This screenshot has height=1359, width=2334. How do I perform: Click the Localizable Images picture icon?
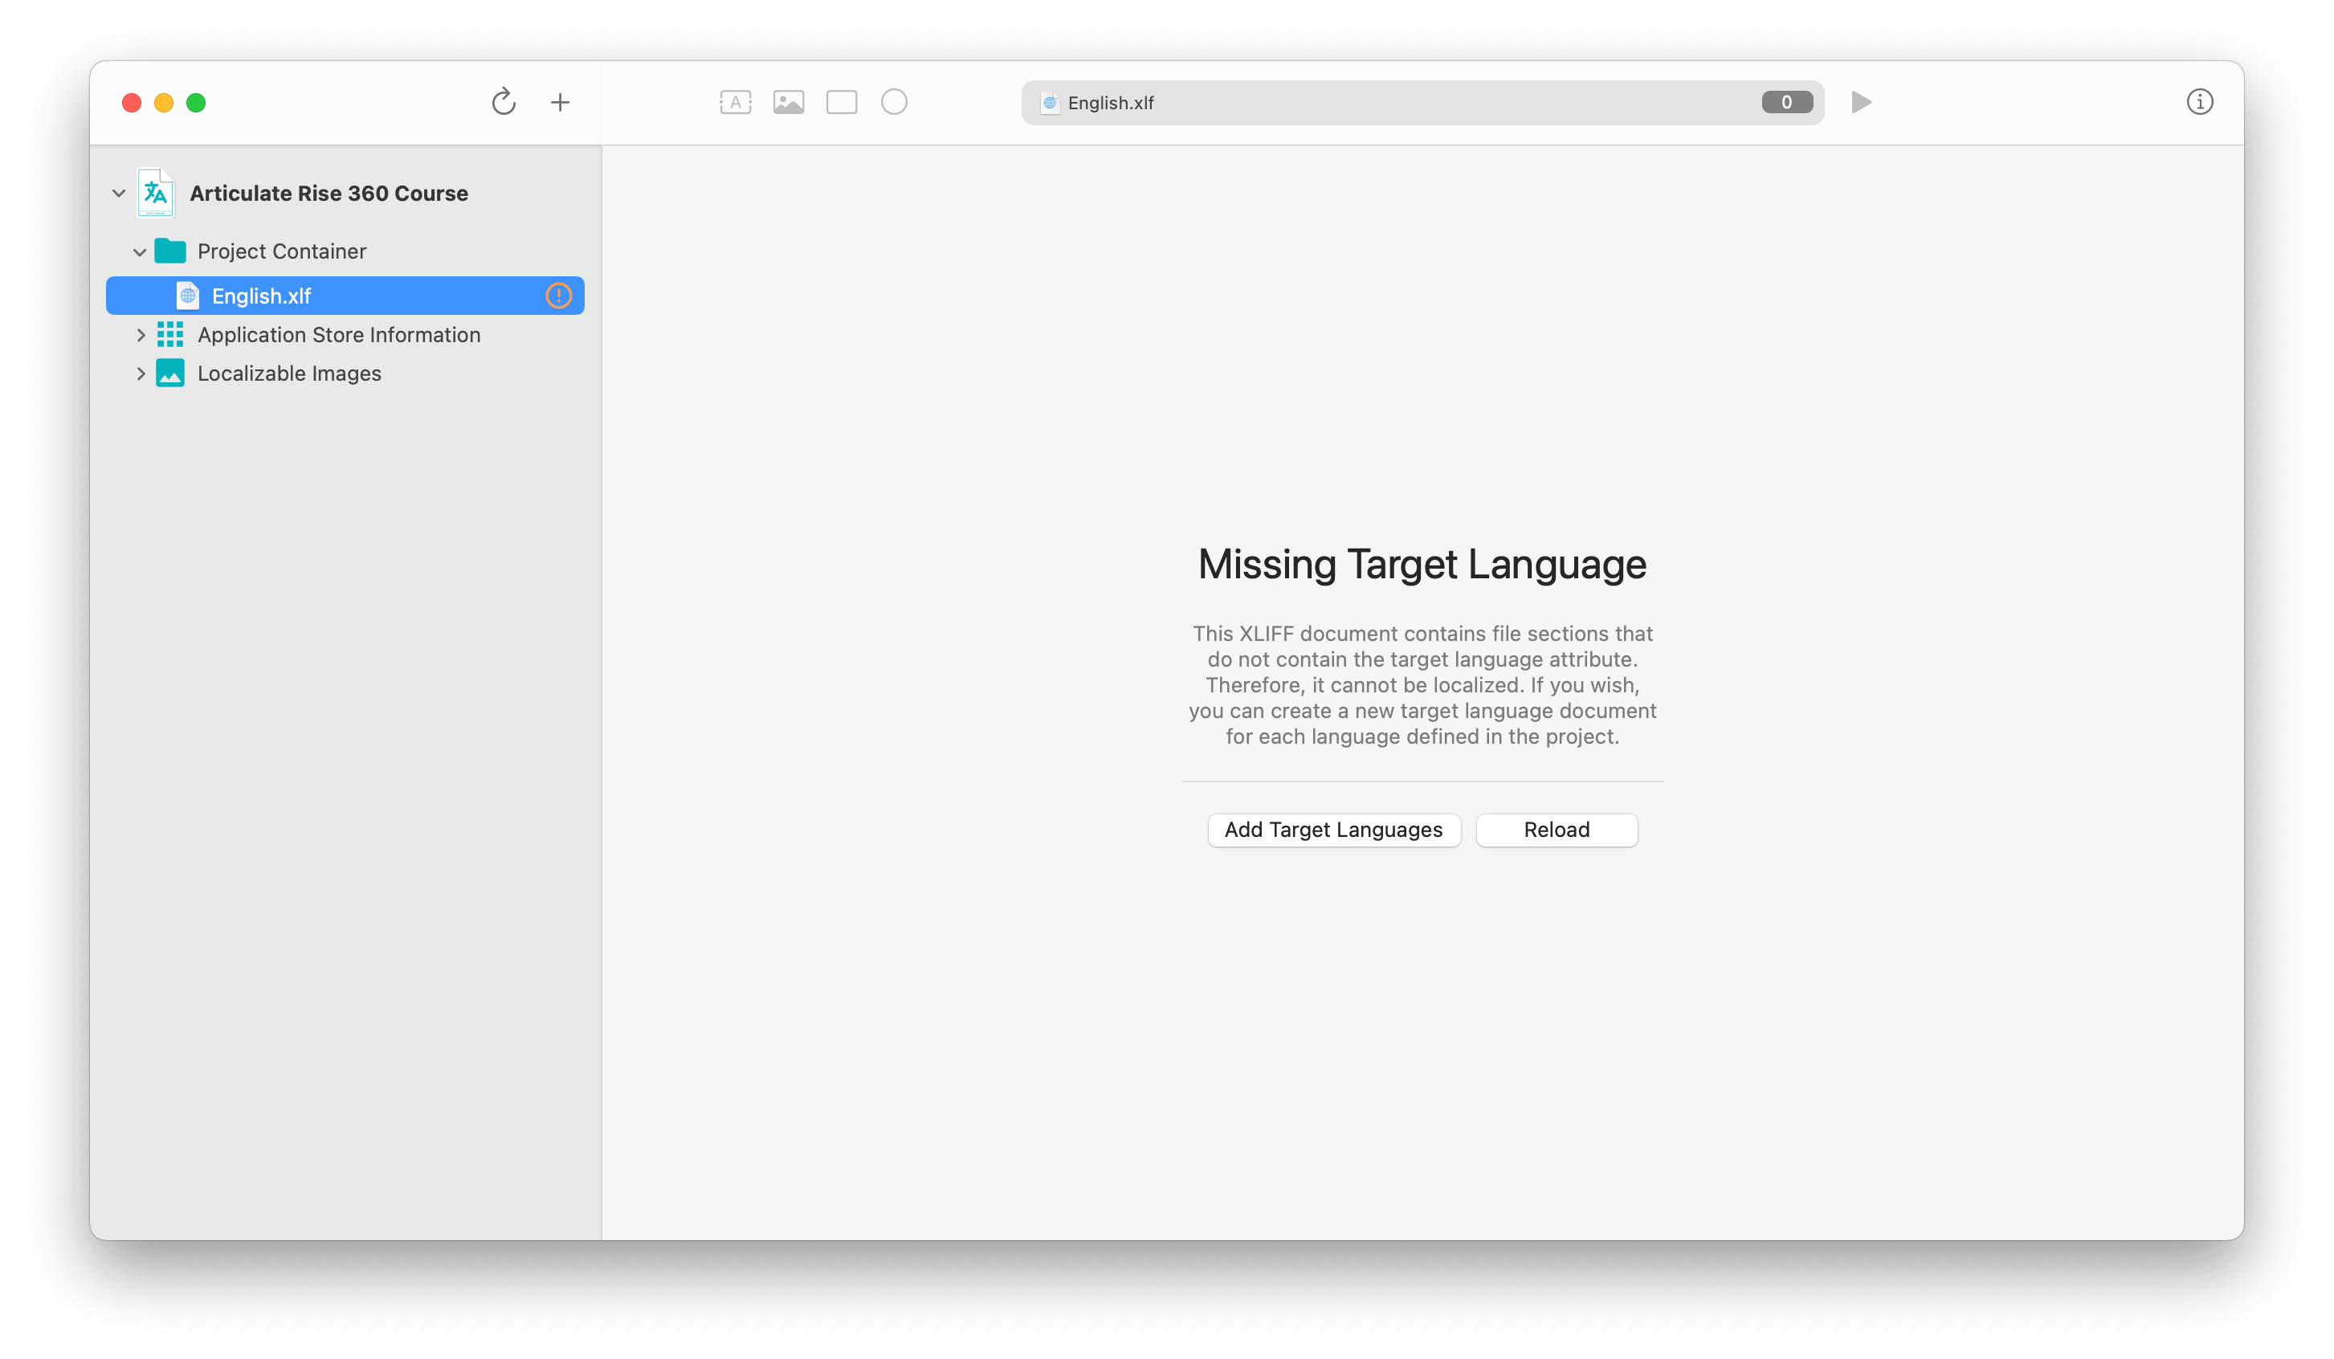(x=170, y=373)
